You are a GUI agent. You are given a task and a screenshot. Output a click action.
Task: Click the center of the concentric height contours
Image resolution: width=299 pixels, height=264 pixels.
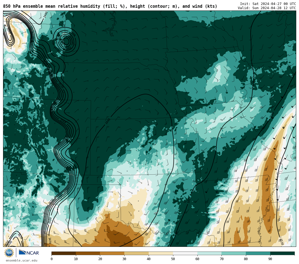[x=66, y=41]
